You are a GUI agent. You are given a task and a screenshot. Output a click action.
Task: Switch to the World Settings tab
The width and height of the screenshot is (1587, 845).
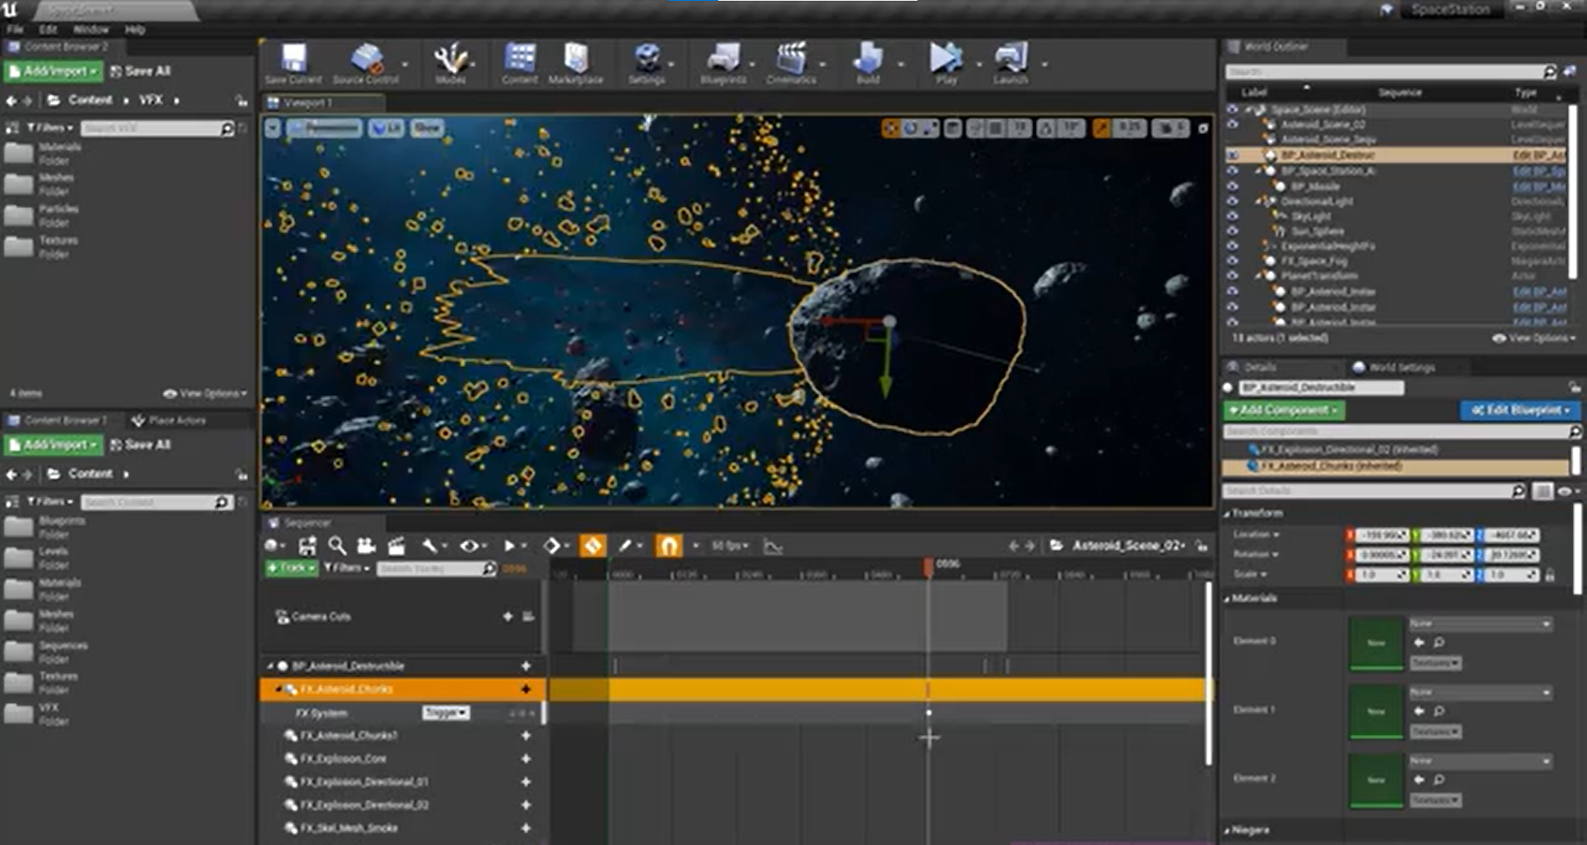tap(1402, 367)
